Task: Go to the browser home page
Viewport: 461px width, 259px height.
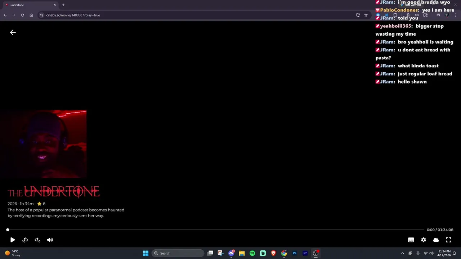Action: point(31,15)
